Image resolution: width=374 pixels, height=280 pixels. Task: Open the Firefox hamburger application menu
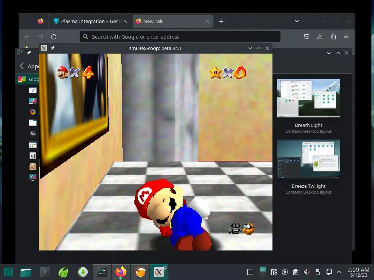[x=346, y=36]
